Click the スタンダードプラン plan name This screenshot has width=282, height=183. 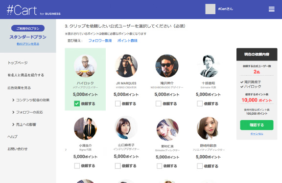coord(28,37)
